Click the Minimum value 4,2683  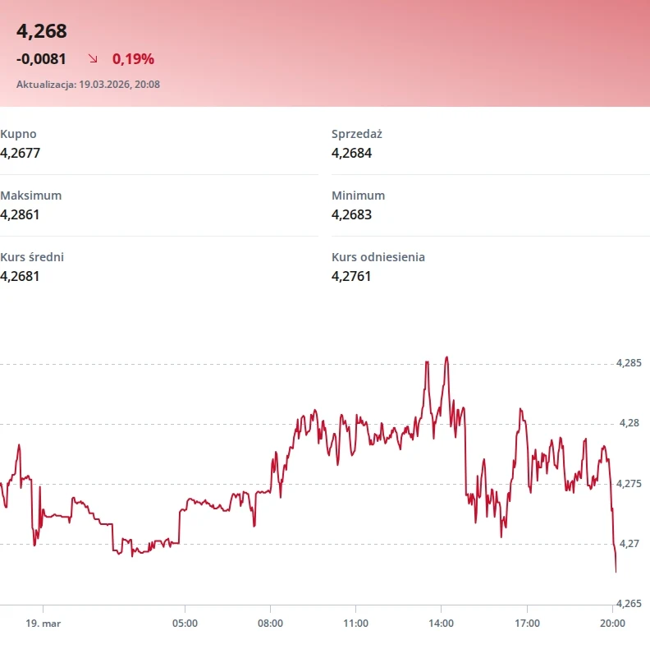point(352,214)
